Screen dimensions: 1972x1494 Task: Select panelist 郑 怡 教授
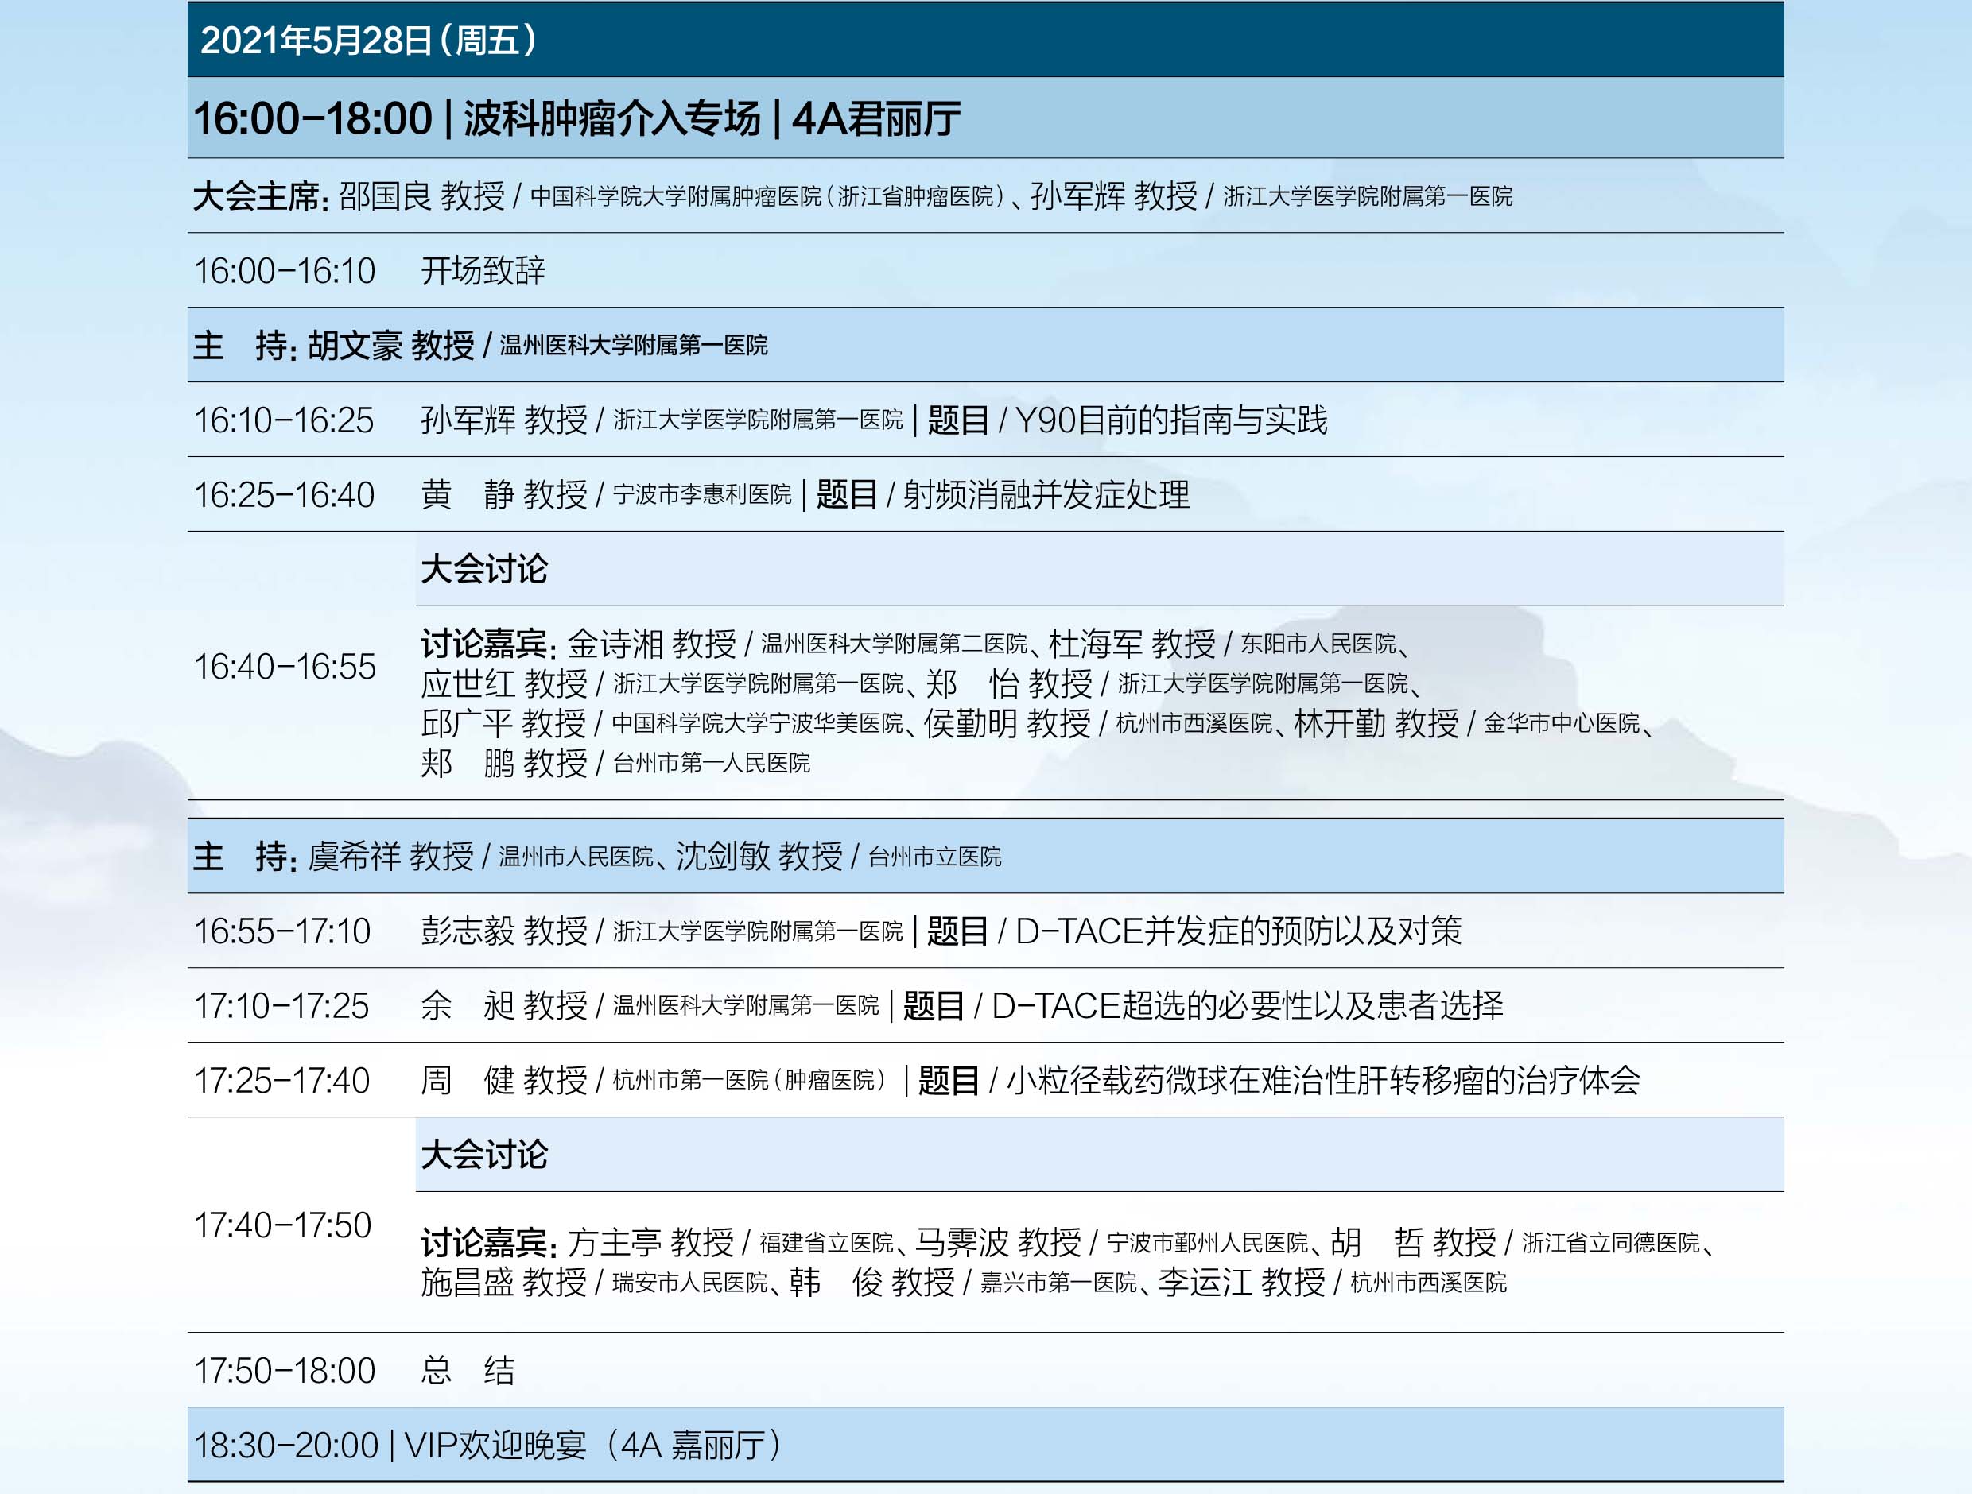pyautogui.click(x=1009, y=684)
